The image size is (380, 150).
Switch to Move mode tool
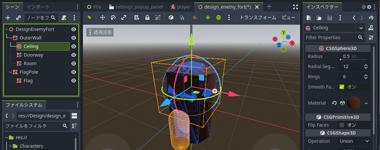coord(103,17)
